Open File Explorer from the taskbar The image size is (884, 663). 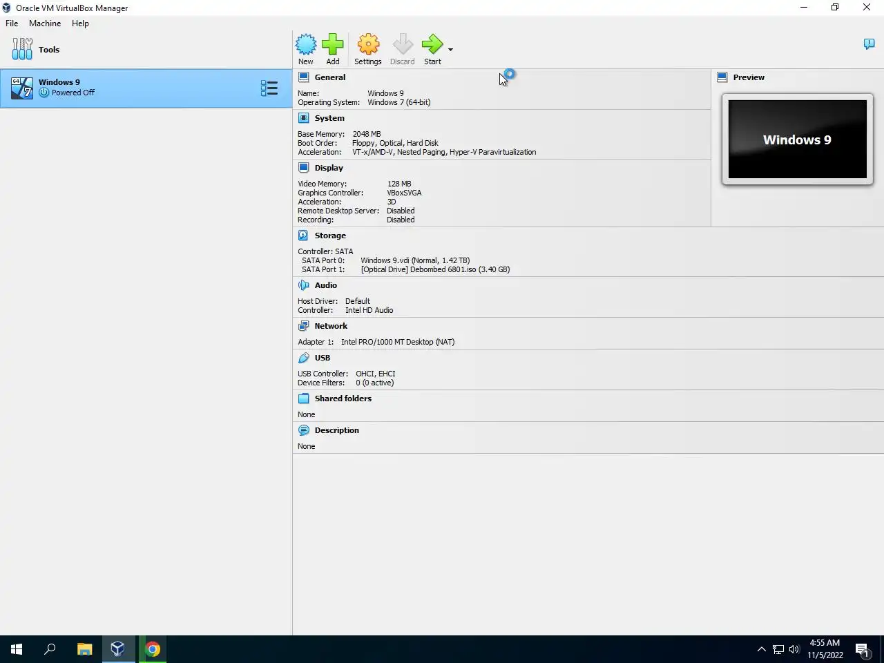point(84,649)
